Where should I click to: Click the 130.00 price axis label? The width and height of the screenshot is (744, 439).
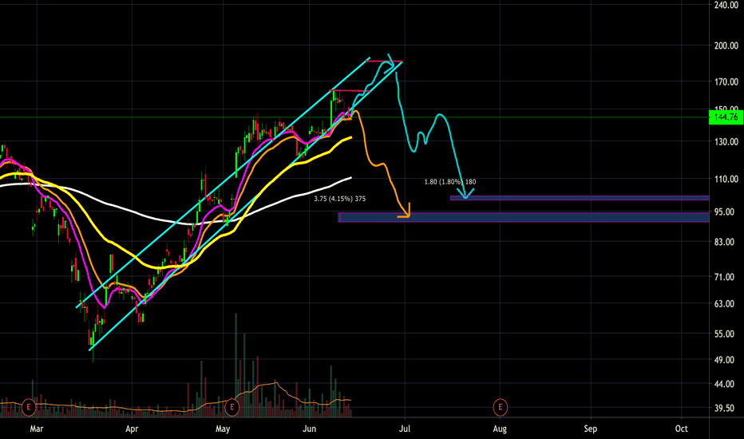click(726, 141)
